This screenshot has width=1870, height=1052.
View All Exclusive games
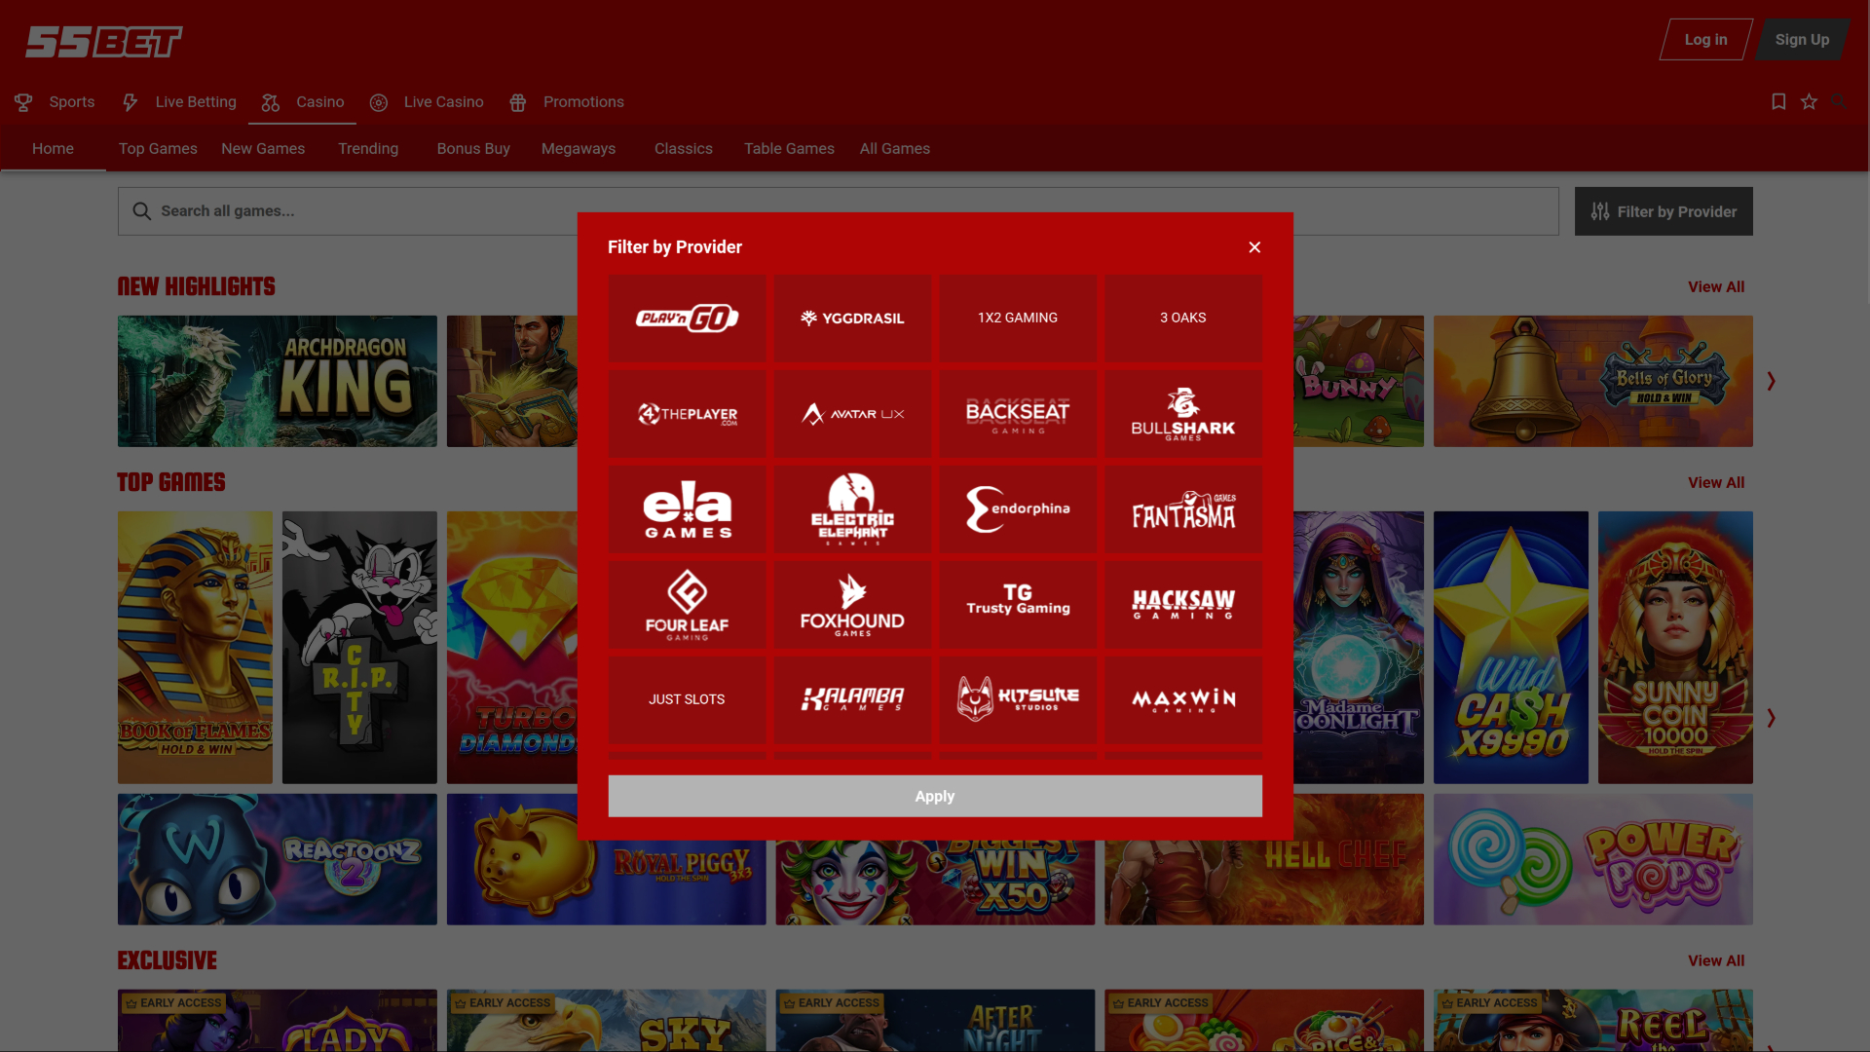click(x=1716, y=961)
